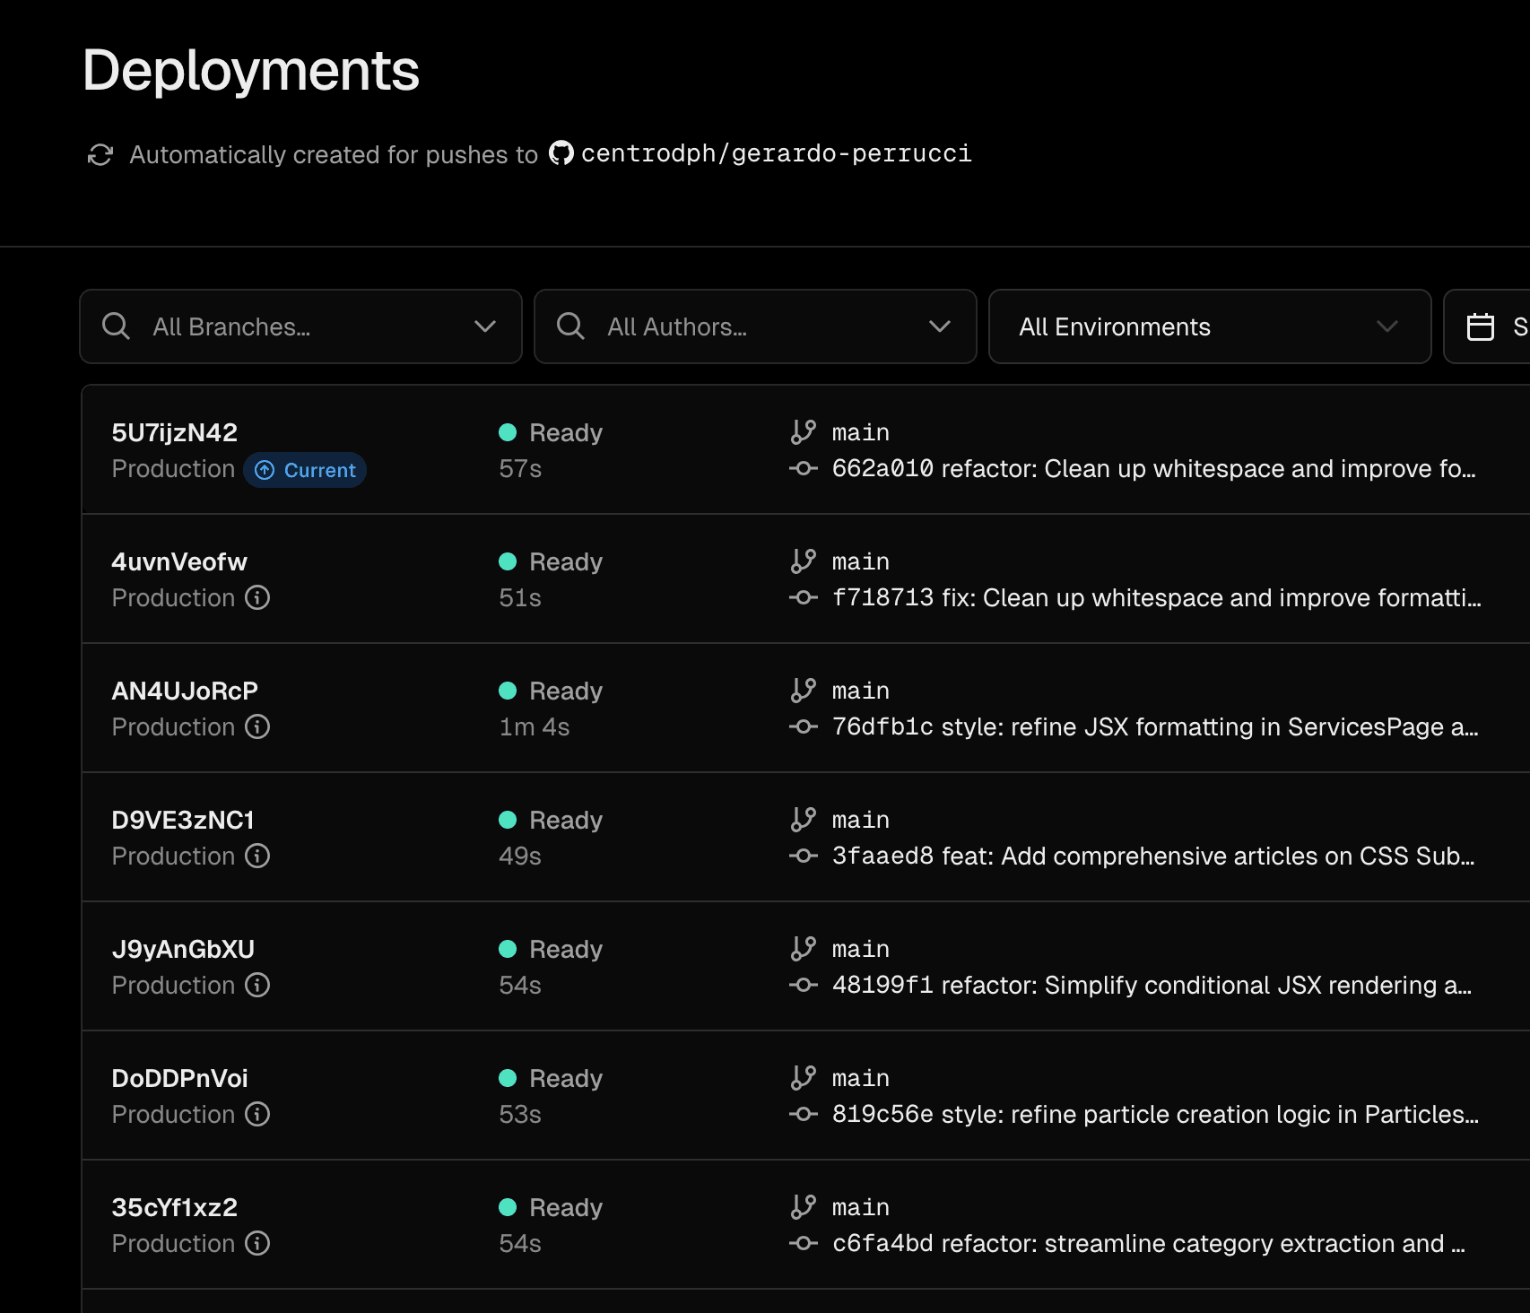Click the branch icon next to main on 5U7ijzN42
The height and width of the screenshot is (1313, 1530).
click(803, 431)
